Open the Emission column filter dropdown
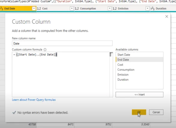The image size is (176, 128). [147, 8]
